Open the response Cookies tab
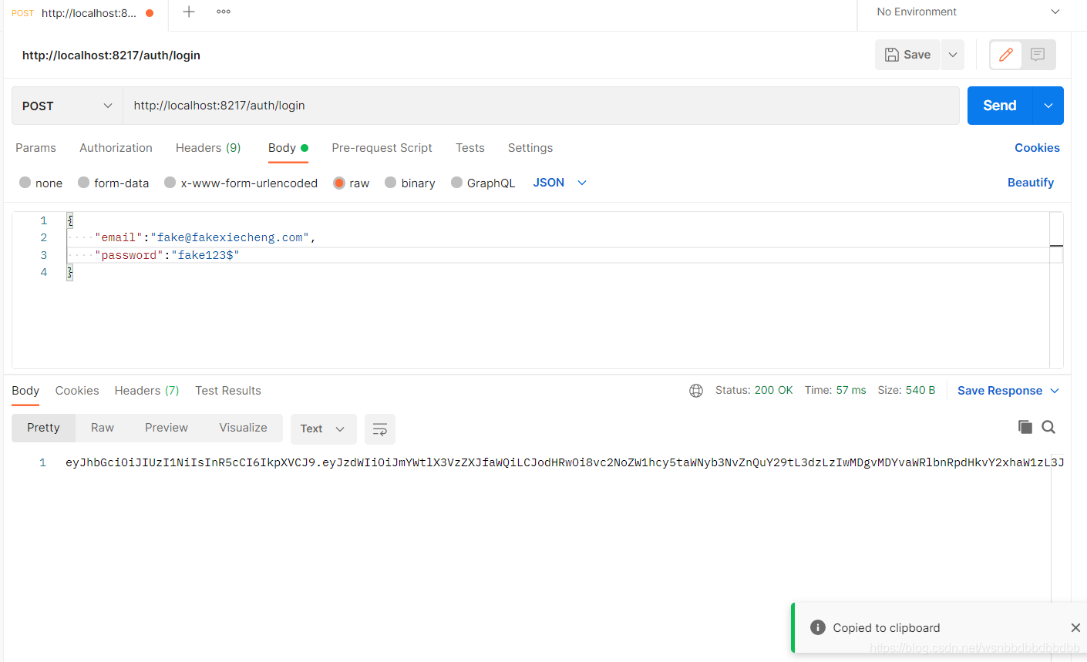The width and height of the screenshot is (1087, 662). pyautogui.click(x=77, y=391)
